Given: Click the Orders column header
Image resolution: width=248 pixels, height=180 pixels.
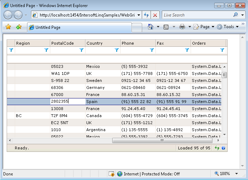Looking at the screenshot, I should click(x=208, y=43).
